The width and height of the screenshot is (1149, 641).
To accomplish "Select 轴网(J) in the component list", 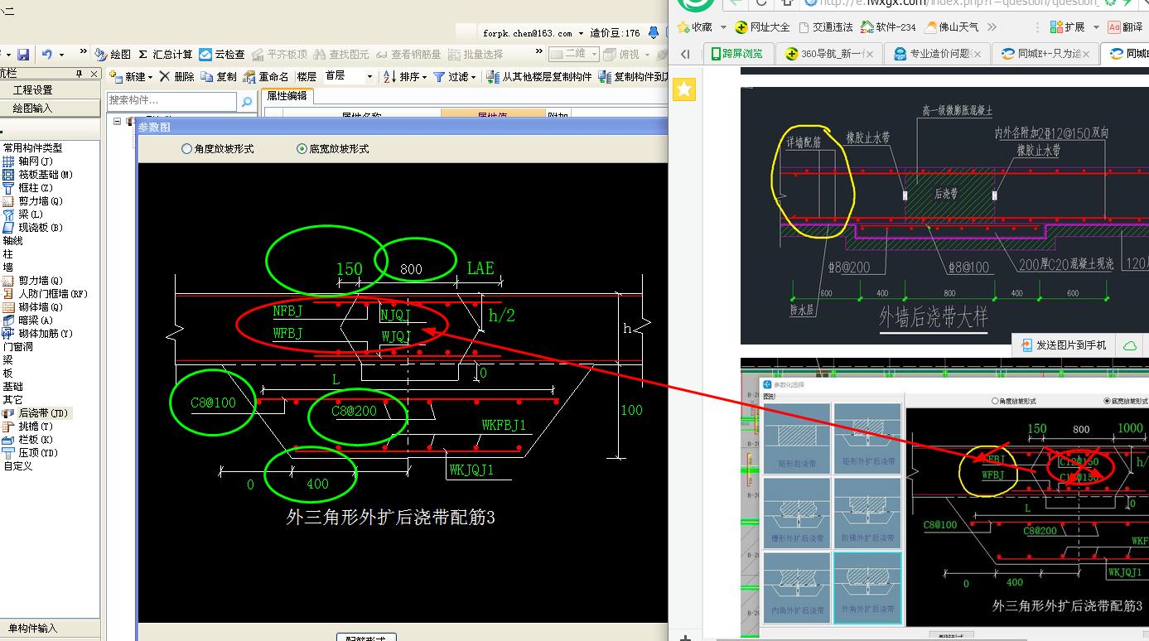I will (28, 161).
